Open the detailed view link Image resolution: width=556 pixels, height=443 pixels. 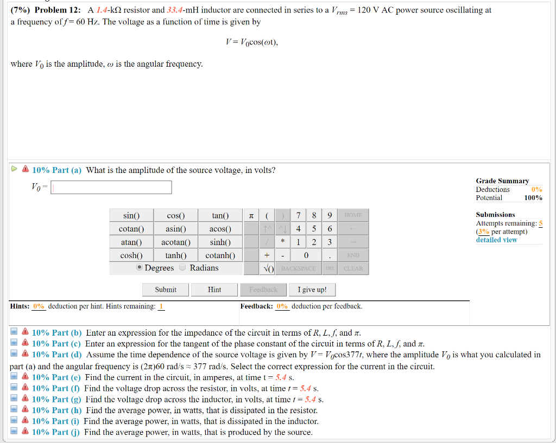[x=496, y=240]
